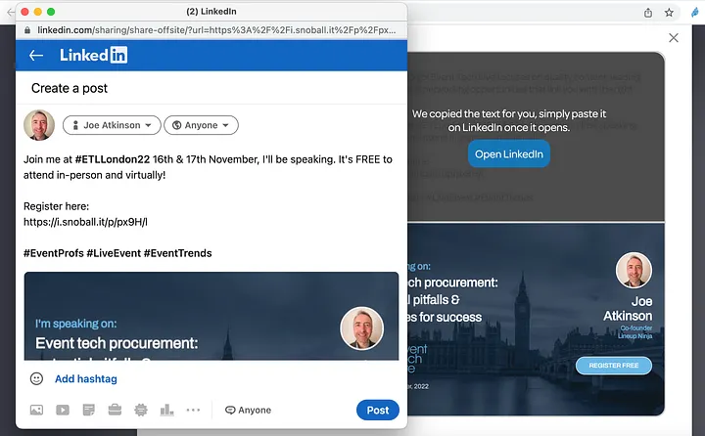This screenshot has height=436, width=705.
Task: Click the snoball registration URL text
Action: point(85,222)
